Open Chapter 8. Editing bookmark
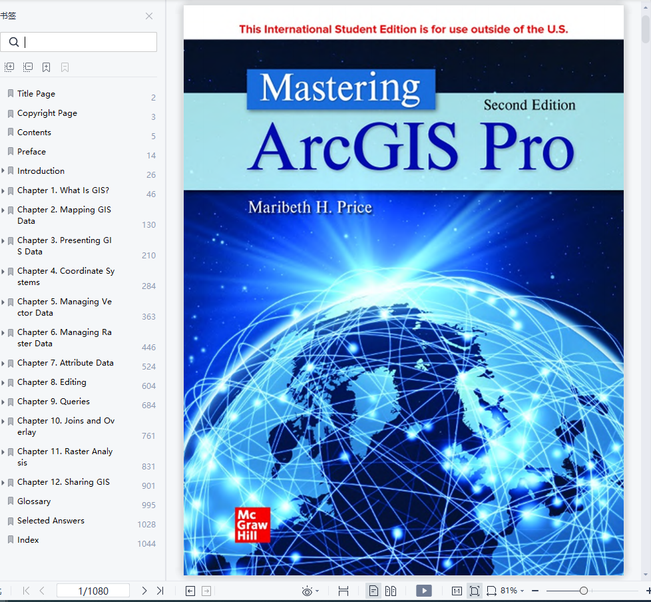 click(x=52, y=382)
